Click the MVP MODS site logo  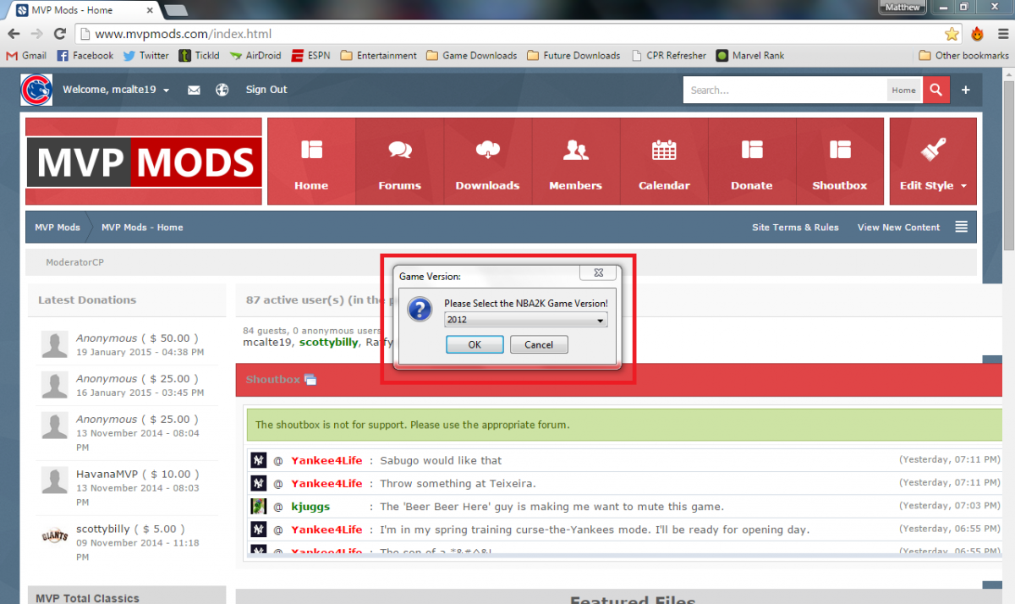(144, 161)
